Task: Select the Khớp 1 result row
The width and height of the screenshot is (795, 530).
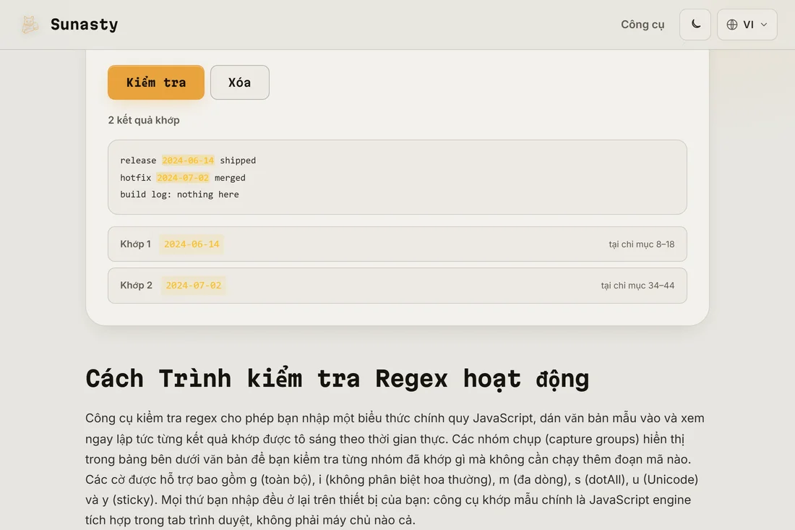Action: [x=397, y=244]
